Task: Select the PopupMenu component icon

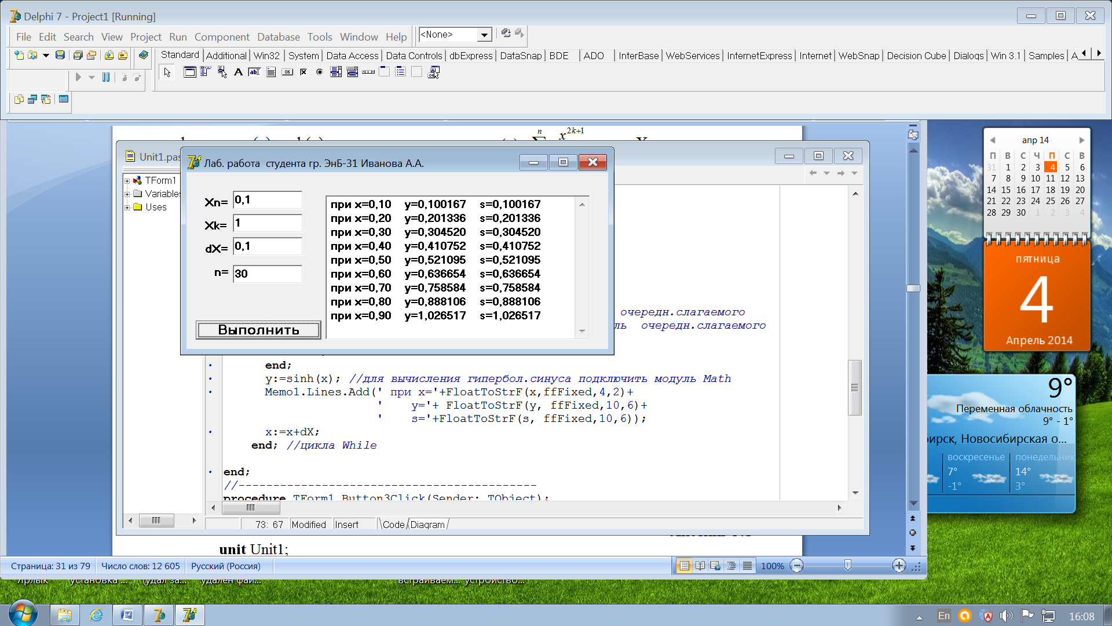Action: pos(222,72)
